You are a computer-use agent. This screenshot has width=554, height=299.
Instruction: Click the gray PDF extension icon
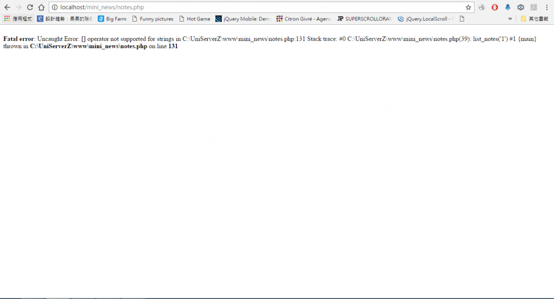533,8
